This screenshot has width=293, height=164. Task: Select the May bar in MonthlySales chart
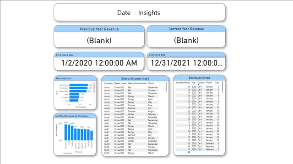click(74, 94)
